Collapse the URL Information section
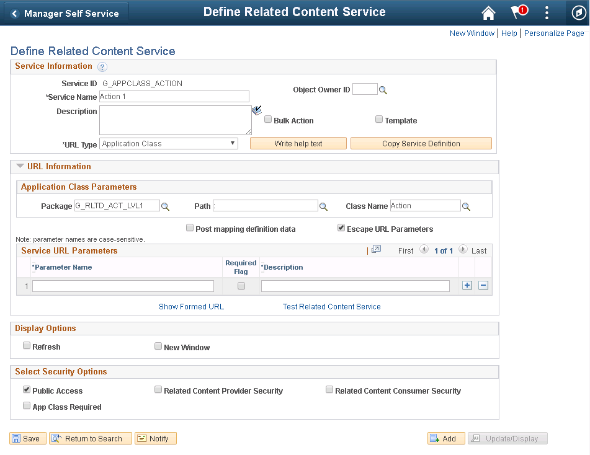Screen dimensions: 590x455 (x=20, y=166)
